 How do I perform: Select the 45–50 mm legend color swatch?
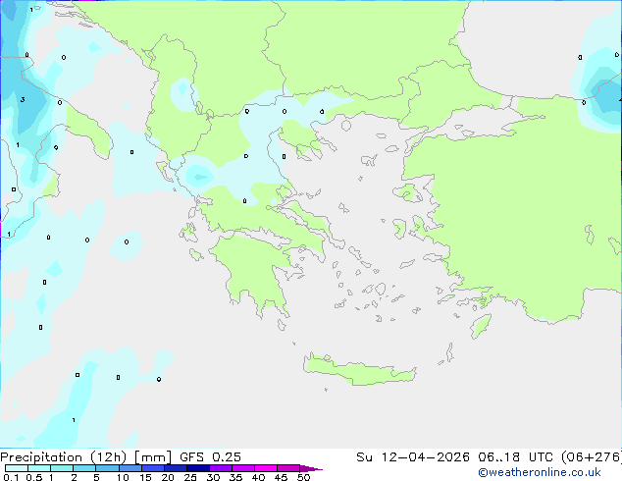(288, 468)
